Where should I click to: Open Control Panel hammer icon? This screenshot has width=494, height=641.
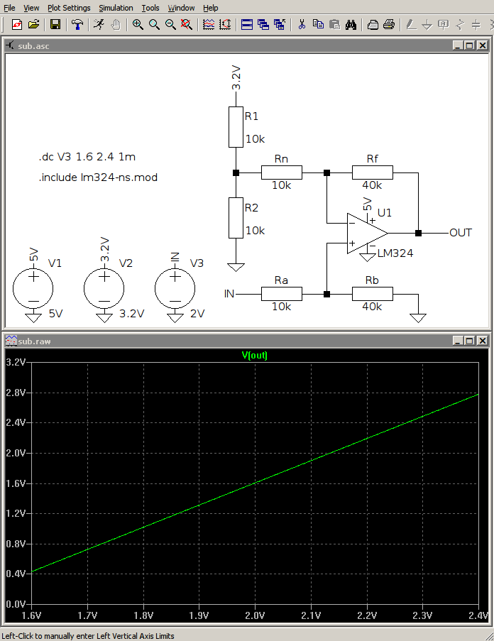[x=77, y=25]
